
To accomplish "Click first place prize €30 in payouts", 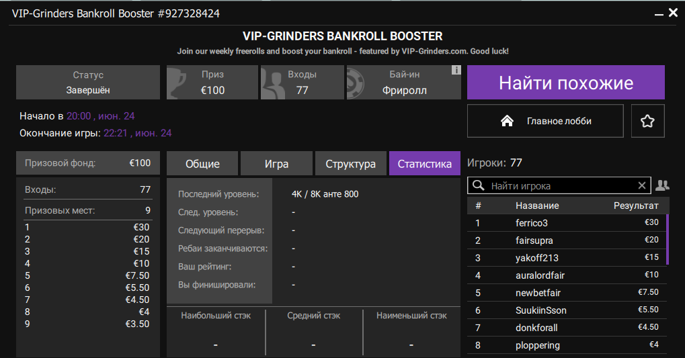I will (141, 227).
